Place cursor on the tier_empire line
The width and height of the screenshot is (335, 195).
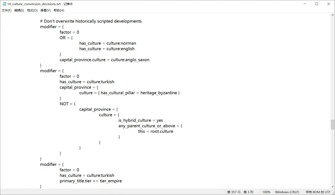(x=91, y=181)
